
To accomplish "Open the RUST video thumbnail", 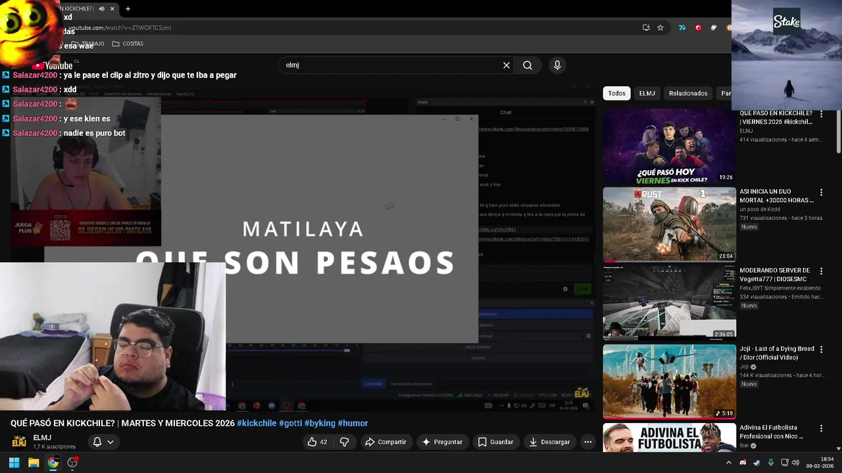I will point(669,224).
